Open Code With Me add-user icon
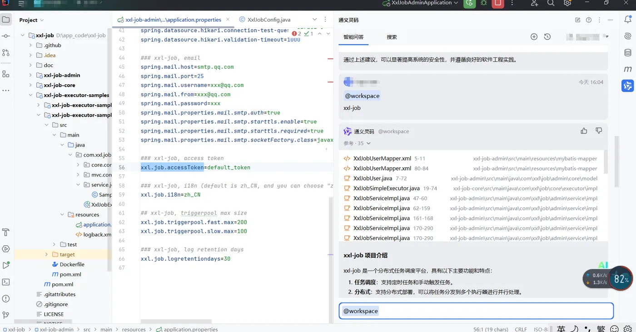This screenshot has width=636, height=332. tap(534, 3)
